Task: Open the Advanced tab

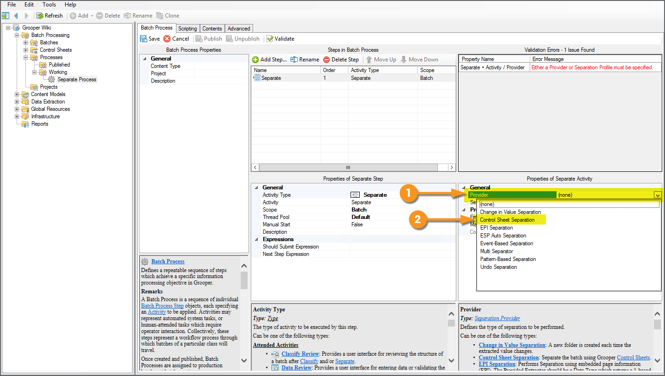Action: click(239, 29)
